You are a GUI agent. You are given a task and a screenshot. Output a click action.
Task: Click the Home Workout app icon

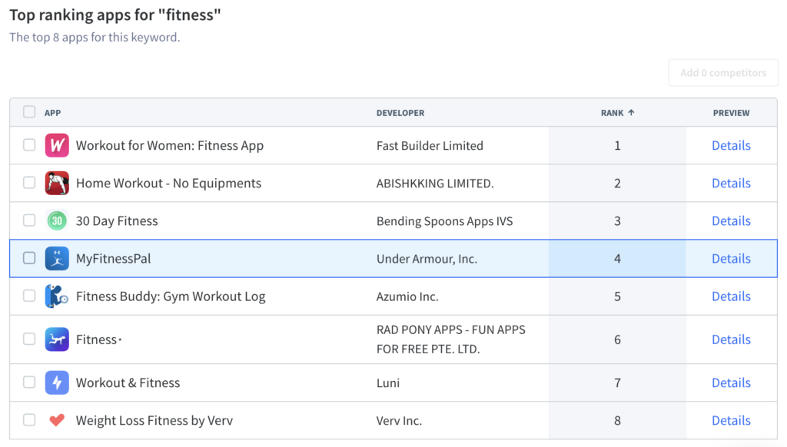57,183
